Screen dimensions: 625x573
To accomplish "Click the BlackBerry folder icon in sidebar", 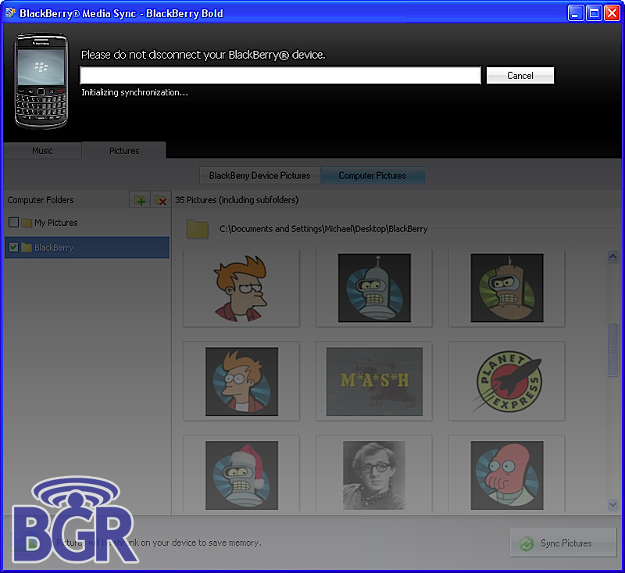I will pyautogui.click(x=27, y=247).
